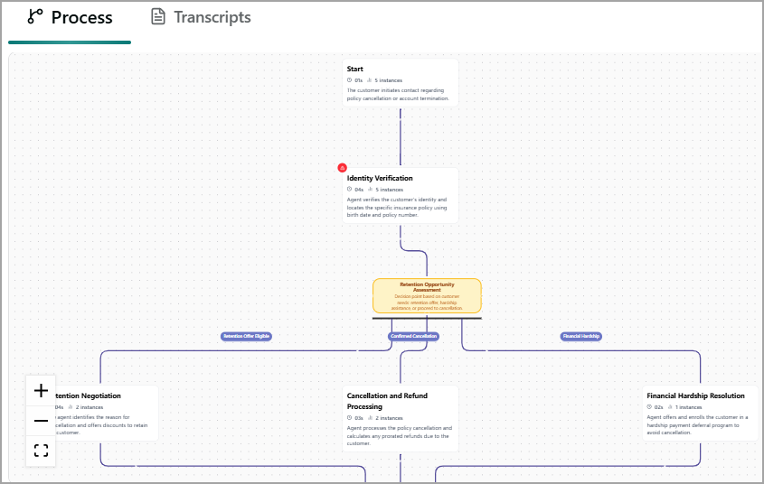
Task: Click the clock icon in Identity Verification node
Action: coord(349,190)
